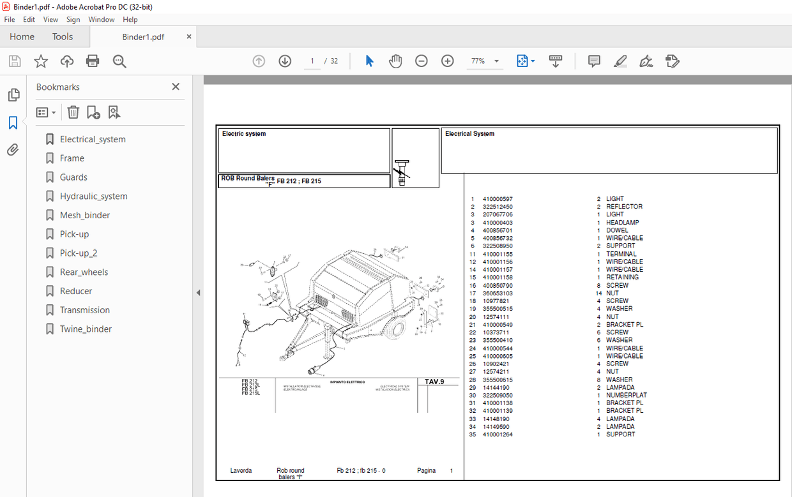Open the Window menu
Screen dimensions: 792x497
click(x=102, y=19)
